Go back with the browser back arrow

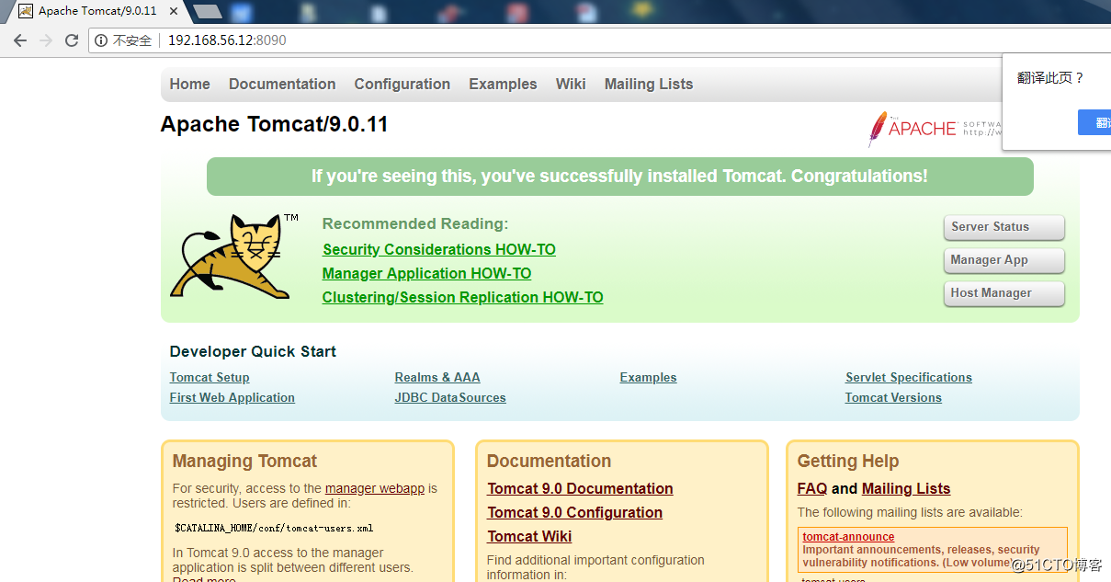coord(19,40)
